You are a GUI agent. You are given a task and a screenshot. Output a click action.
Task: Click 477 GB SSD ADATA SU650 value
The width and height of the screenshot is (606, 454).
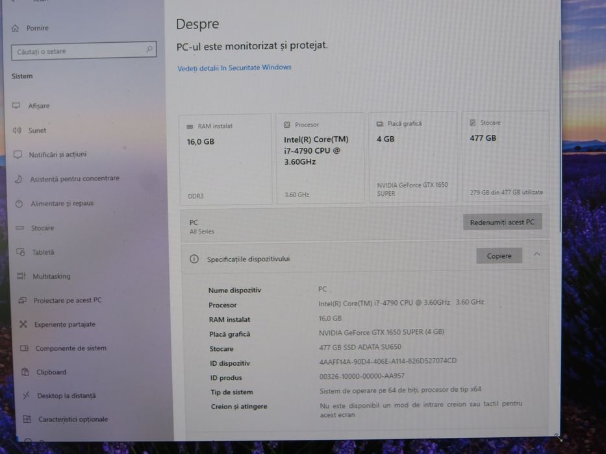(x=360, y=347)
